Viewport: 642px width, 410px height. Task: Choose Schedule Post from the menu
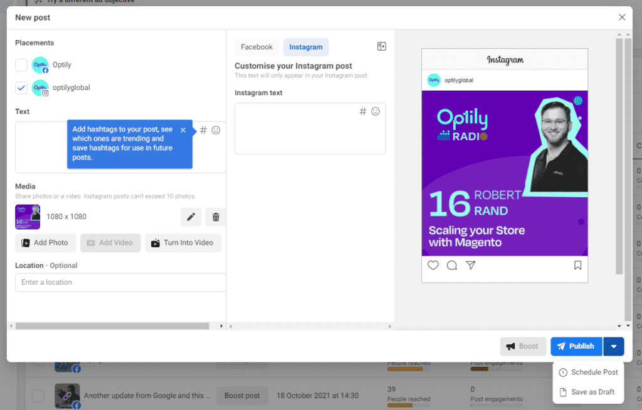[588, 372]
